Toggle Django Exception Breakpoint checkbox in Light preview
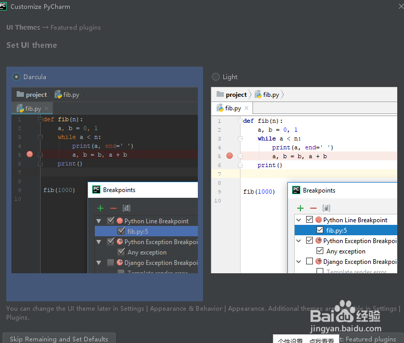 309,261
